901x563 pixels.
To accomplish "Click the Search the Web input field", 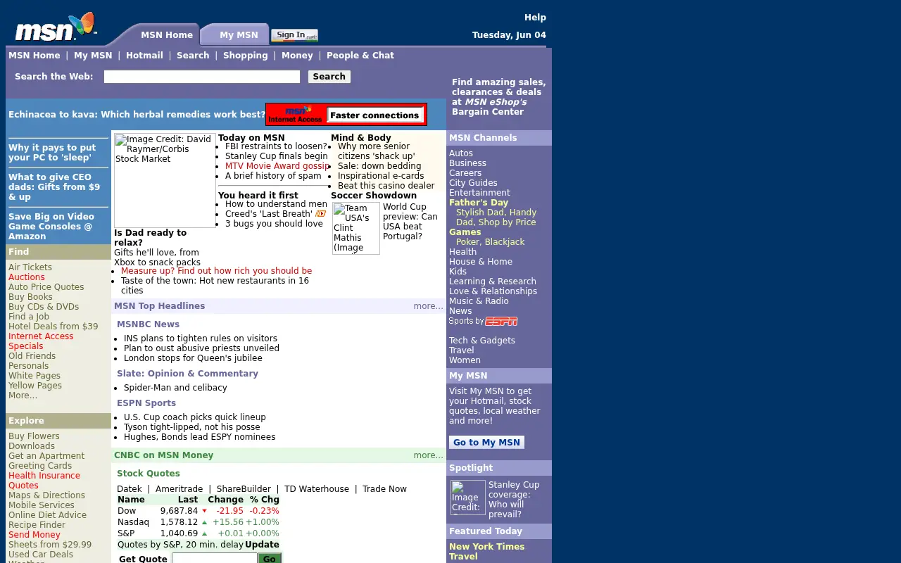I will (202, 77).
